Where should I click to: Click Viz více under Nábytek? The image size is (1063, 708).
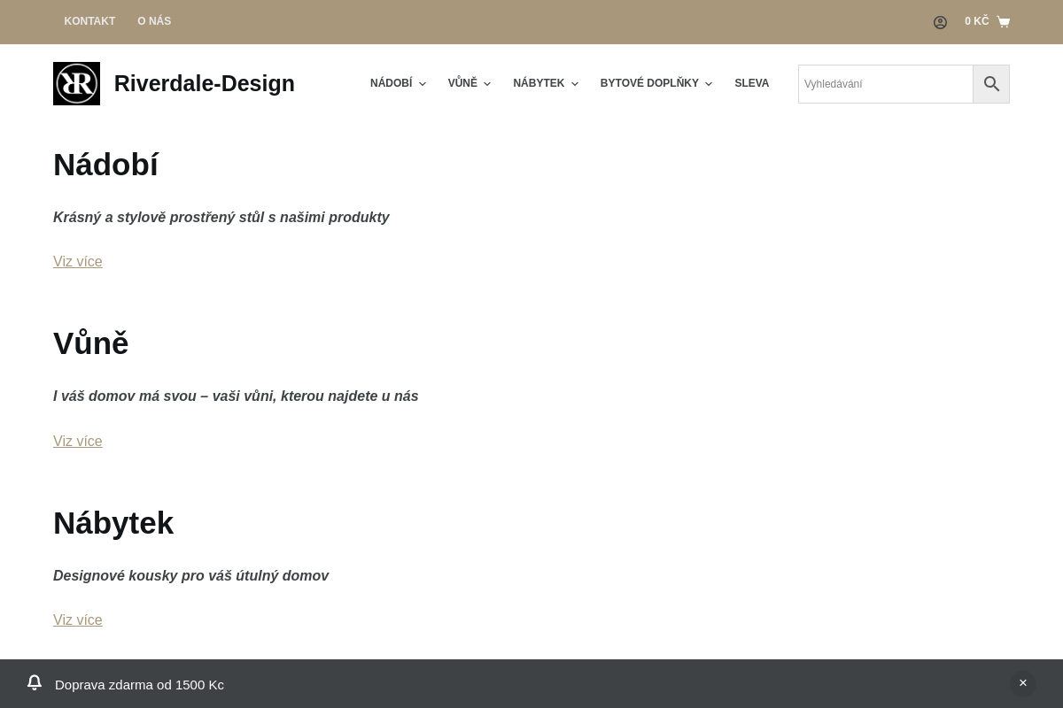click(78, 620)
